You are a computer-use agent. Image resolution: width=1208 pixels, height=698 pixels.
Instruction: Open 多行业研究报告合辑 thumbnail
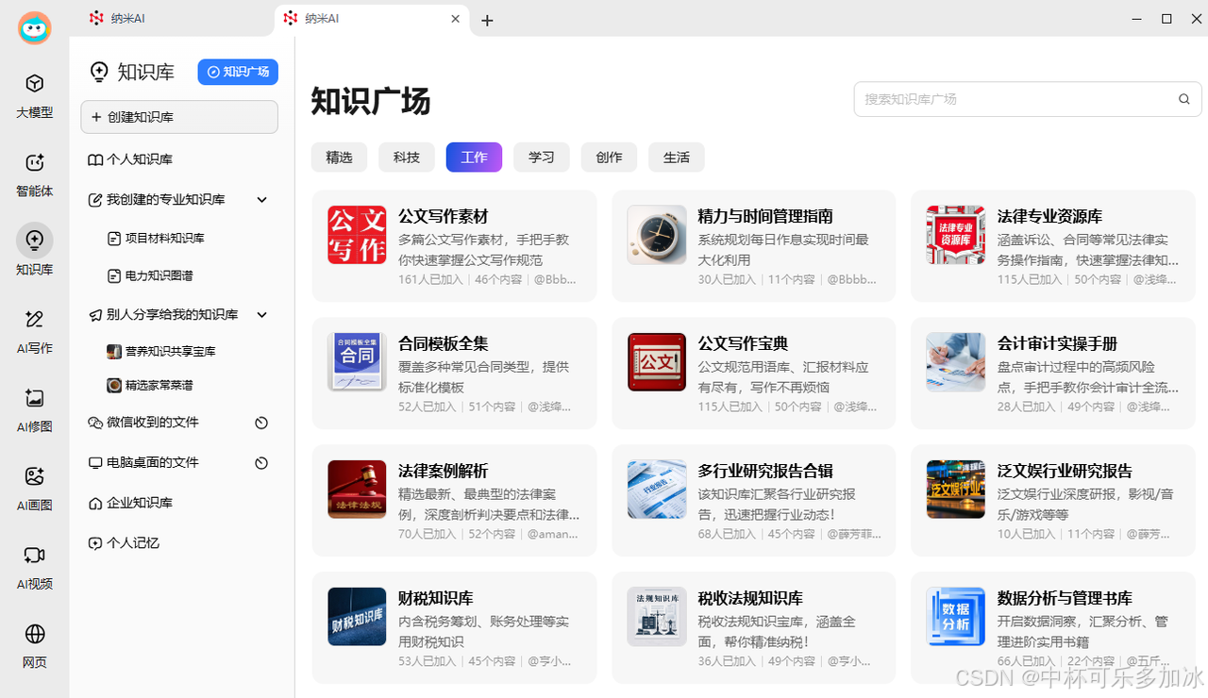(x=657, y=489)
